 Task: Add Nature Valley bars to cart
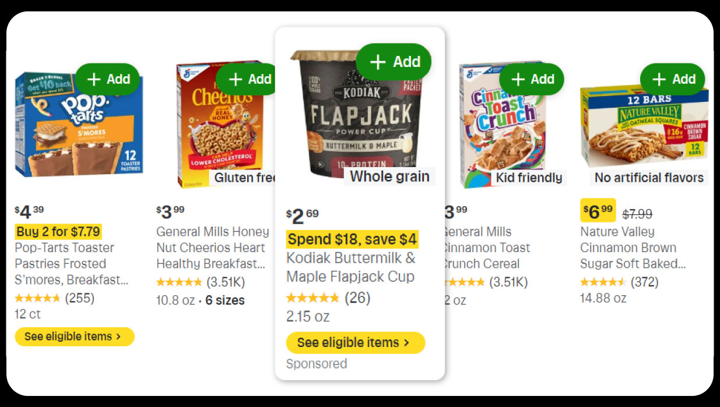pos(673,79)
